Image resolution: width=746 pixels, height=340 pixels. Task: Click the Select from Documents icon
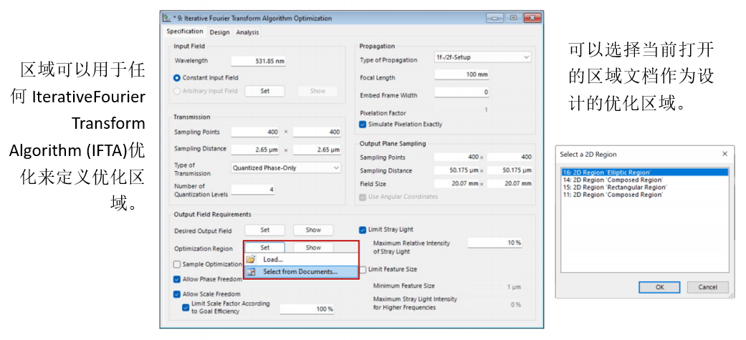251,272
